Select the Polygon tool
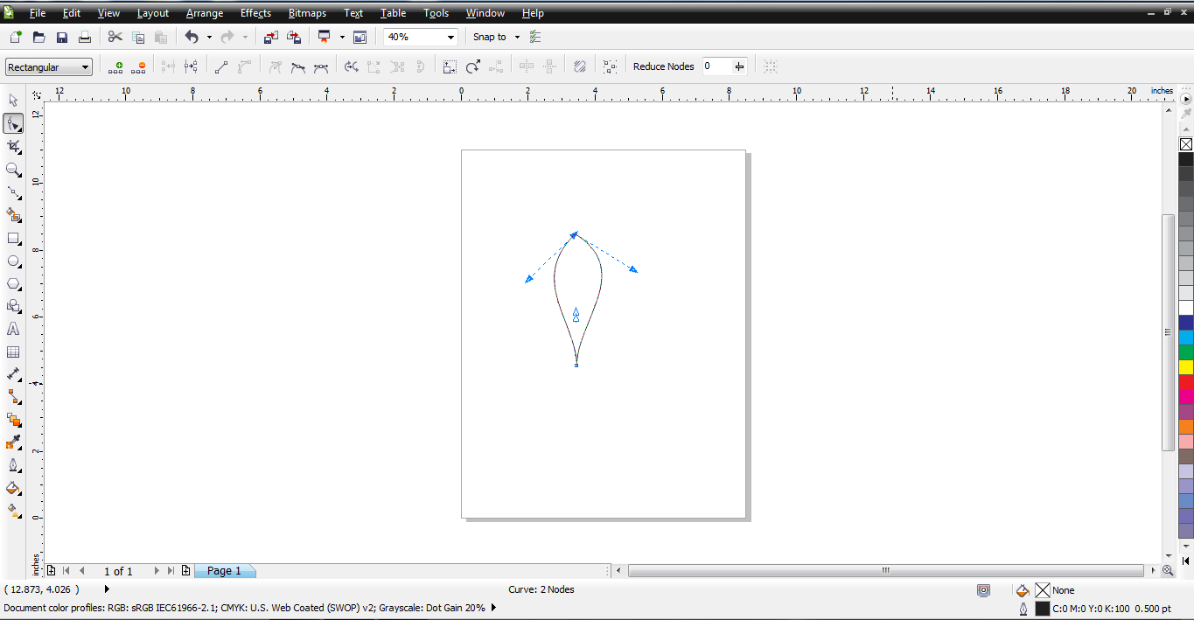 coord(13,283)
